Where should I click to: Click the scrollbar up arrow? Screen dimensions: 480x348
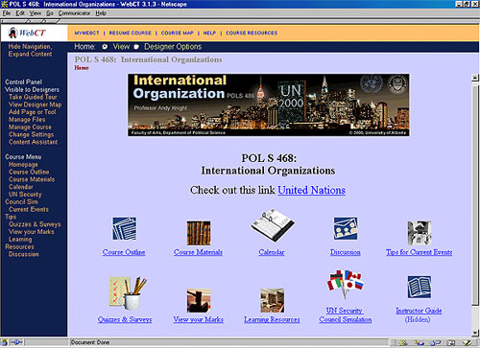click(x=475, y=78)
